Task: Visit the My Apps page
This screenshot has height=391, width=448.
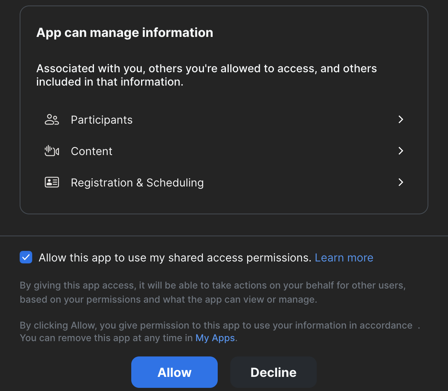Action: pos(215,338)
